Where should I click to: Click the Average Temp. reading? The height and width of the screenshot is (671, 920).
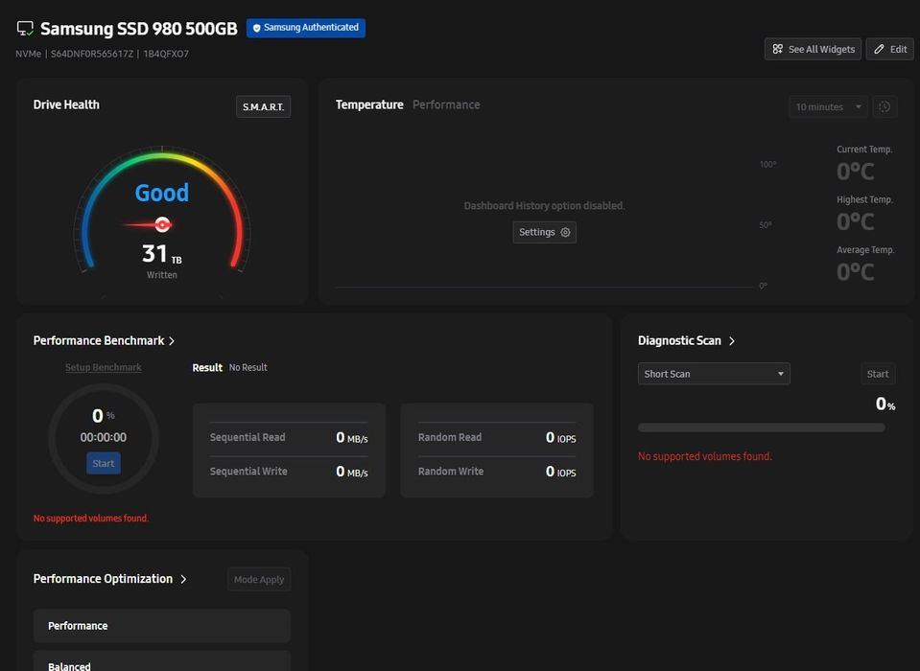tap(856, 272)
